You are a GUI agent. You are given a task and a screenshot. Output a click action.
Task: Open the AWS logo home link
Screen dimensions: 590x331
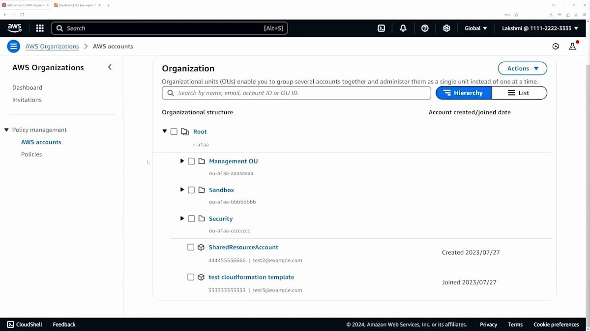pyautogui.click(x=15, y=28)
